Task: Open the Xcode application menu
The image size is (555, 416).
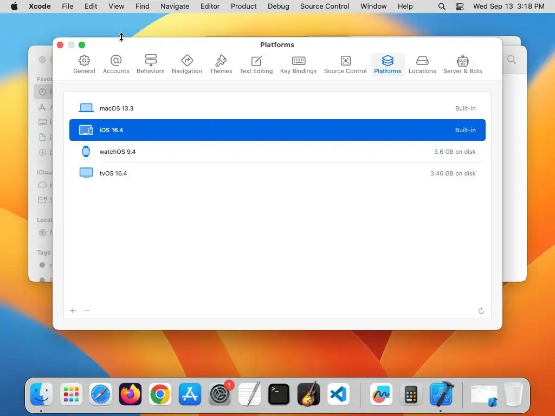Action: click(40, 6)
